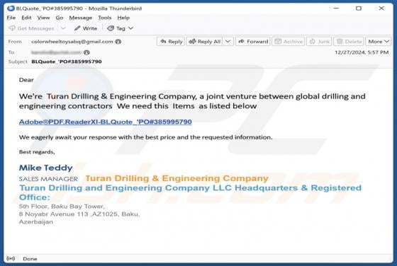Click the address line 5th Floor, Baku Bay Tower
This screenshot has width=397, height=266.
coord(62,207)
